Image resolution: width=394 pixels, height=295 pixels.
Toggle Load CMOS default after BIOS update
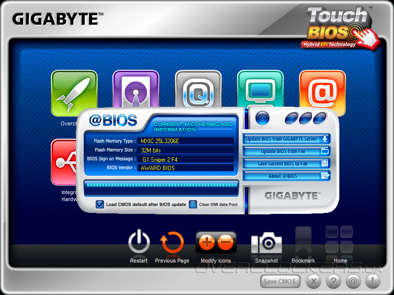click(x=100, y=205)
